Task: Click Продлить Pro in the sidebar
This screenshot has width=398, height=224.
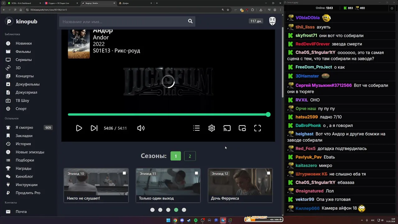Action: pos(28,193)
